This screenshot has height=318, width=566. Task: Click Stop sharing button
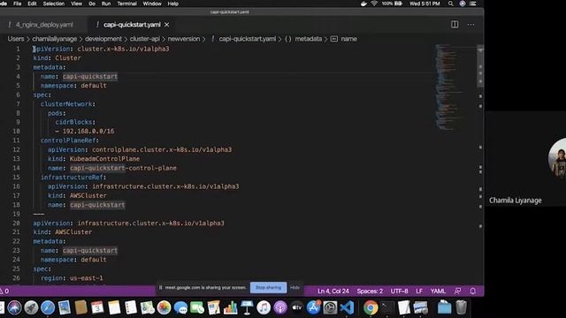268,287
